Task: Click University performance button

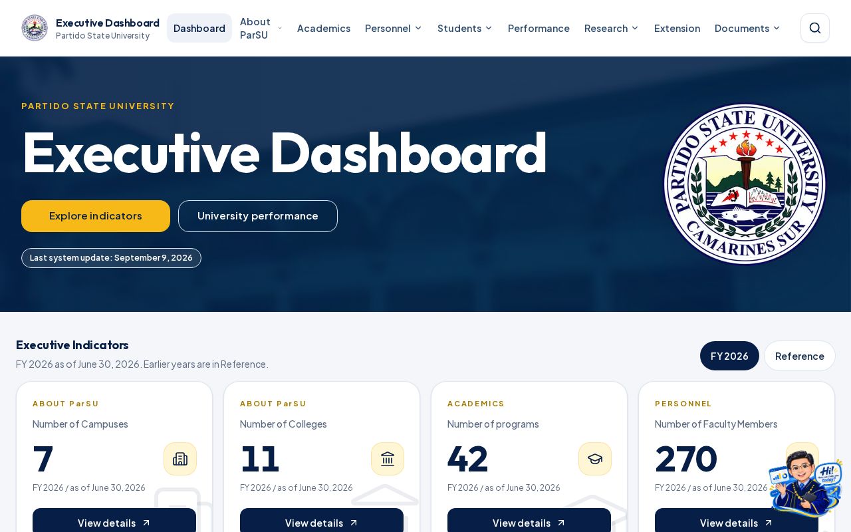Action: 258,216
